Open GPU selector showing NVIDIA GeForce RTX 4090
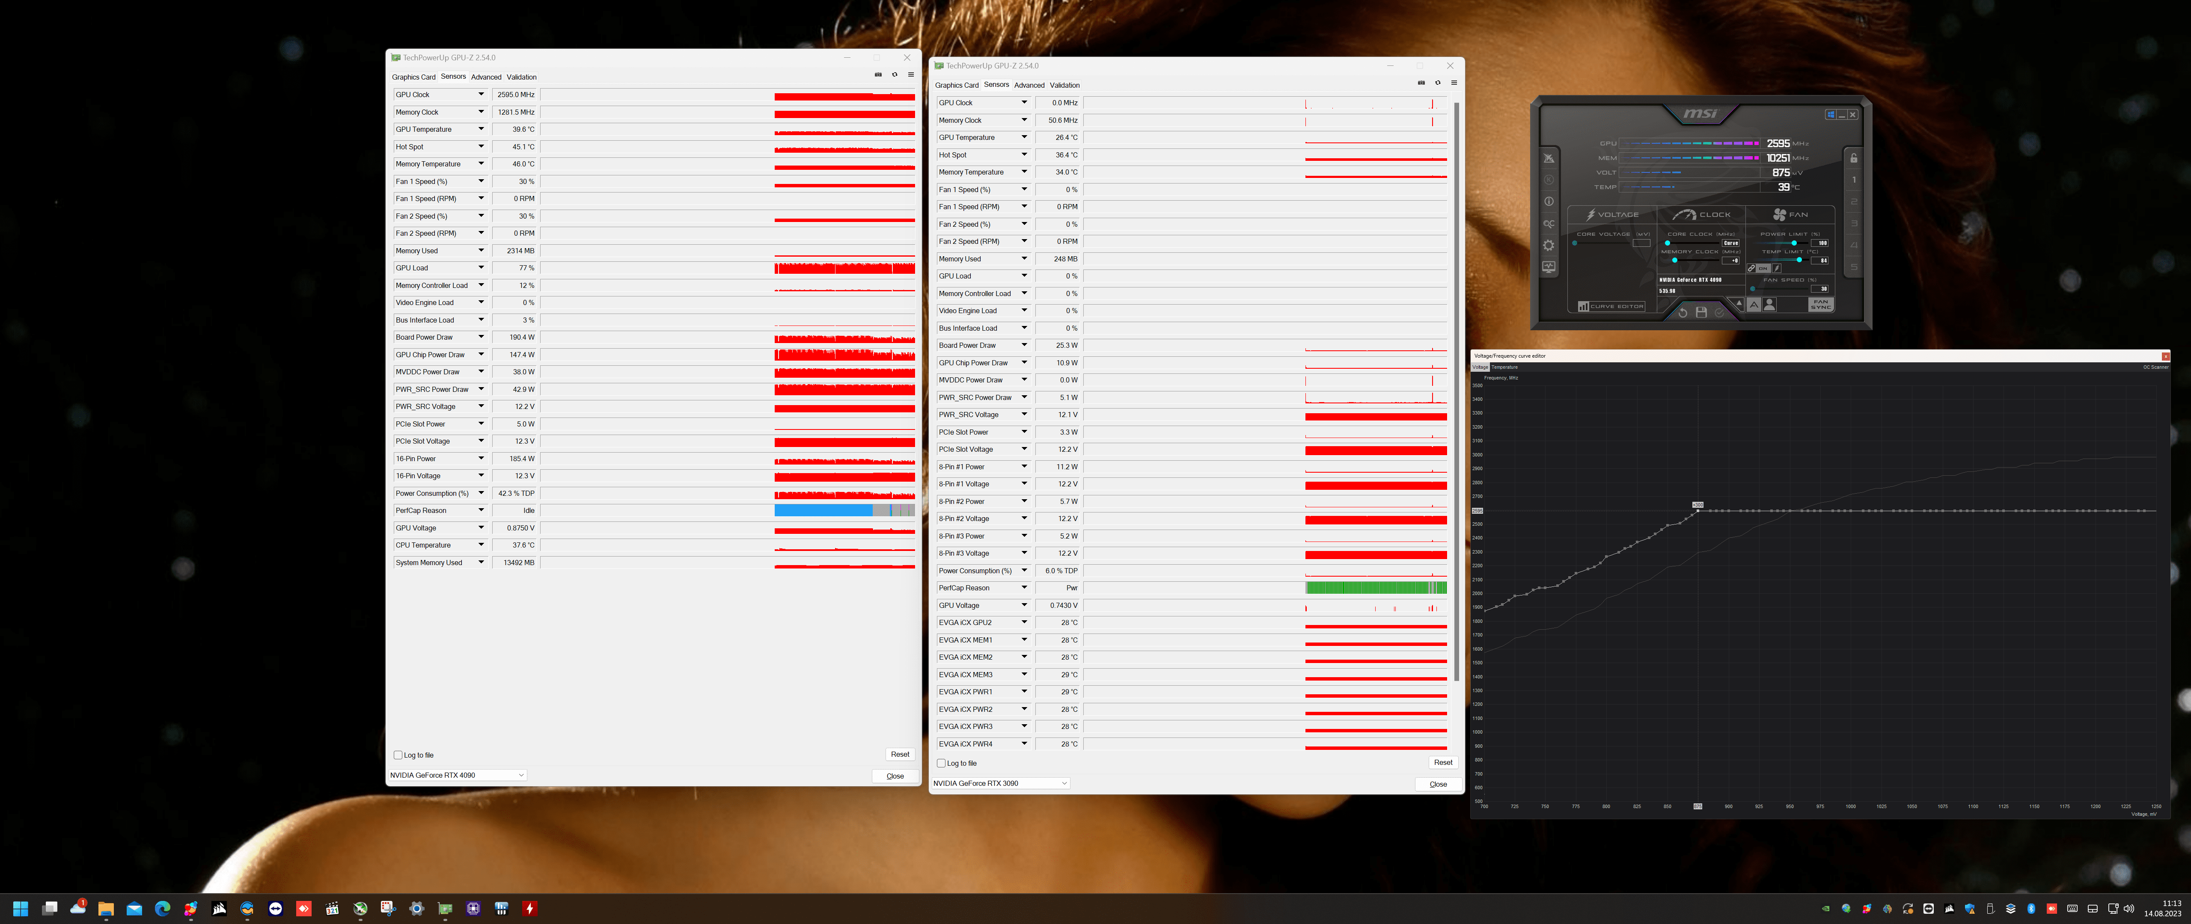This screenshot has height=924, width=2191. tap(458, 775)
